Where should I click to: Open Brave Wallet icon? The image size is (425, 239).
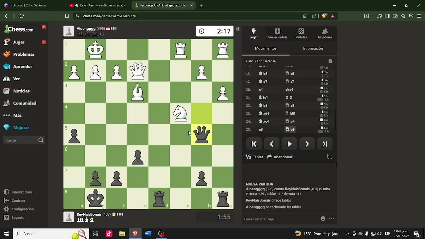[x=395, y=16]
